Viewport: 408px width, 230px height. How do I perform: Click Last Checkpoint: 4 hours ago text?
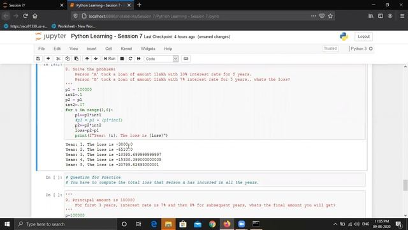point(169,37)
